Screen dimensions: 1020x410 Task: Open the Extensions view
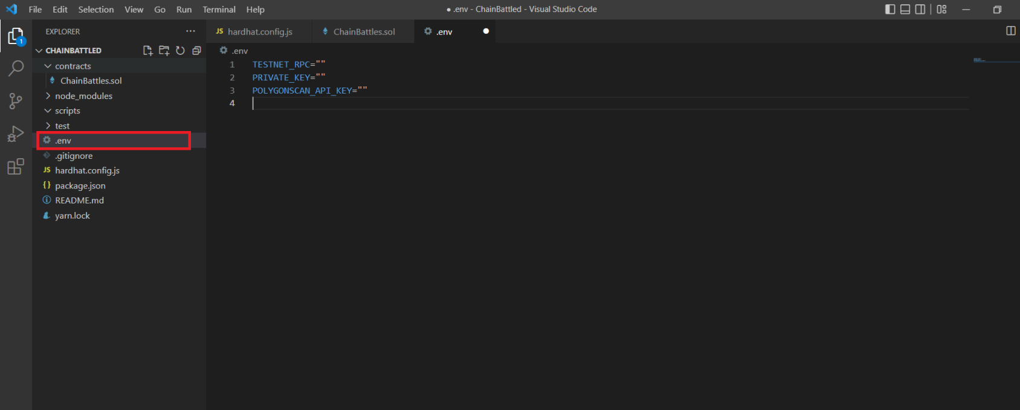pyautogui.click(x=16, y=166)
